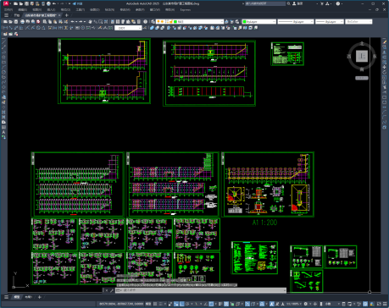Click the Zoom Window icon
The height and width of the screenshot is (308, 389).
click(101, 21)
